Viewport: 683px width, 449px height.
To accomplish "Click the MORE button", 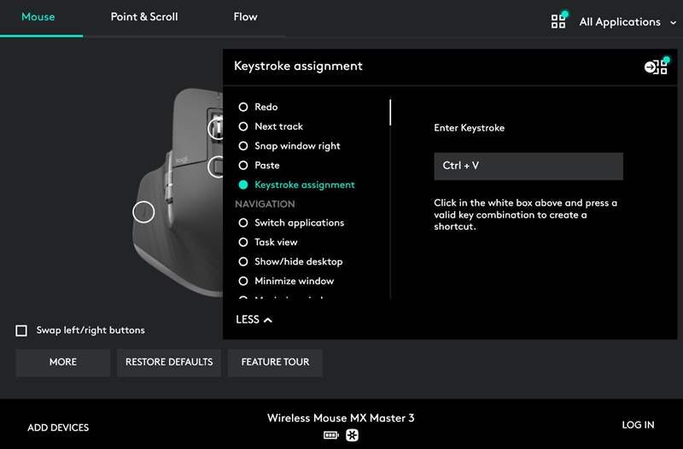I will (x=62, y=362).
